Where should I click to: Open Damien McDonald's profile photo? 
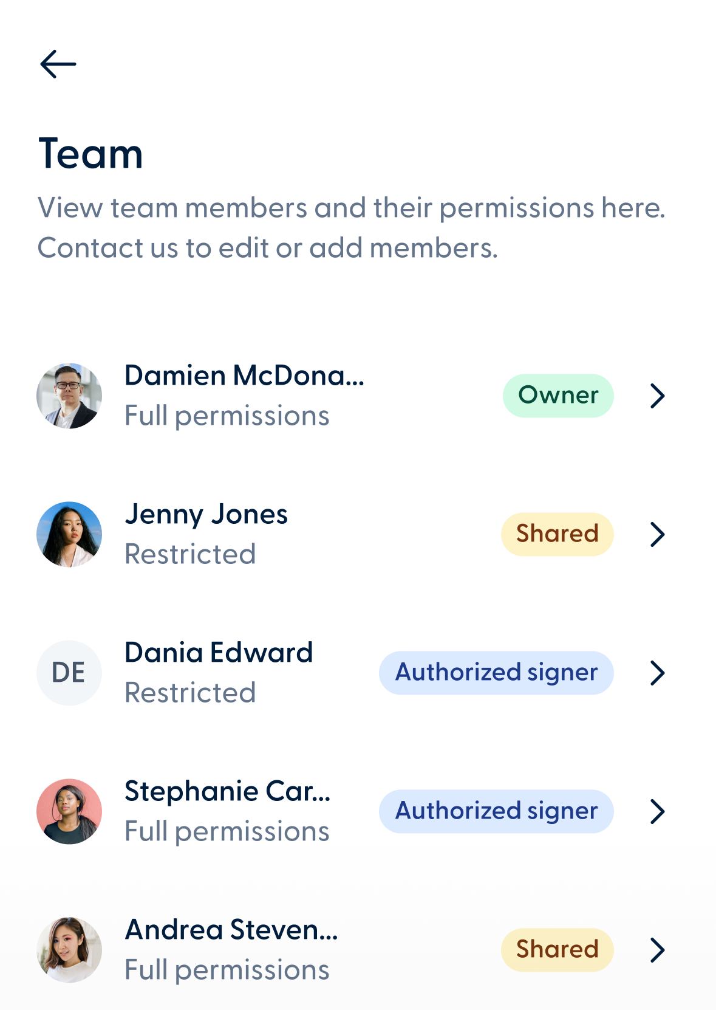tap(69, 396)
